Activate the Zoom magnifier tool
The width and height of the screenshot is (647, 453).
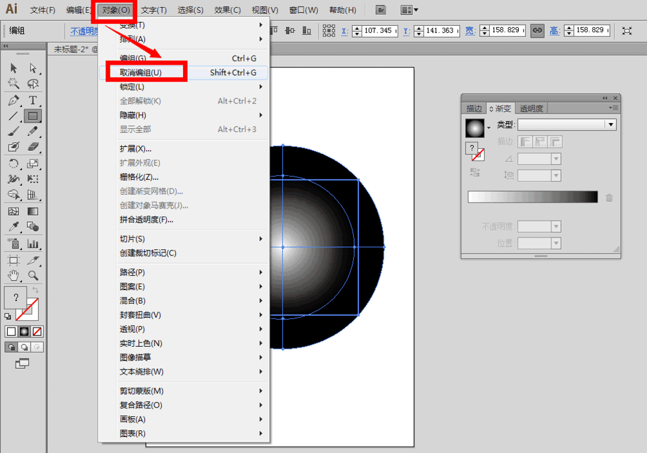32,276
